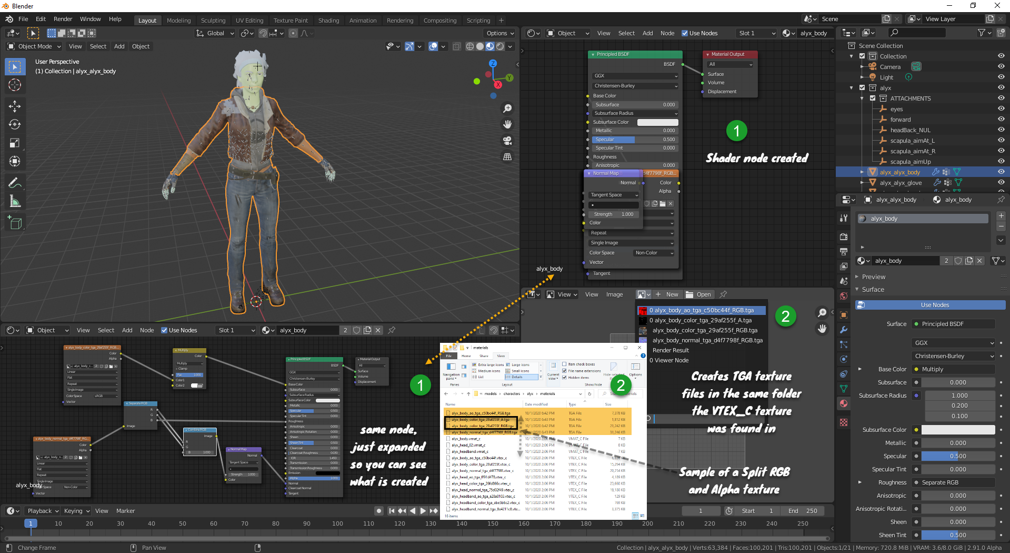Viewport: 1010px width, 553px height.
Task: Jump to the timeline start frame
Action: pyautogui.click(x=392, y=511)
